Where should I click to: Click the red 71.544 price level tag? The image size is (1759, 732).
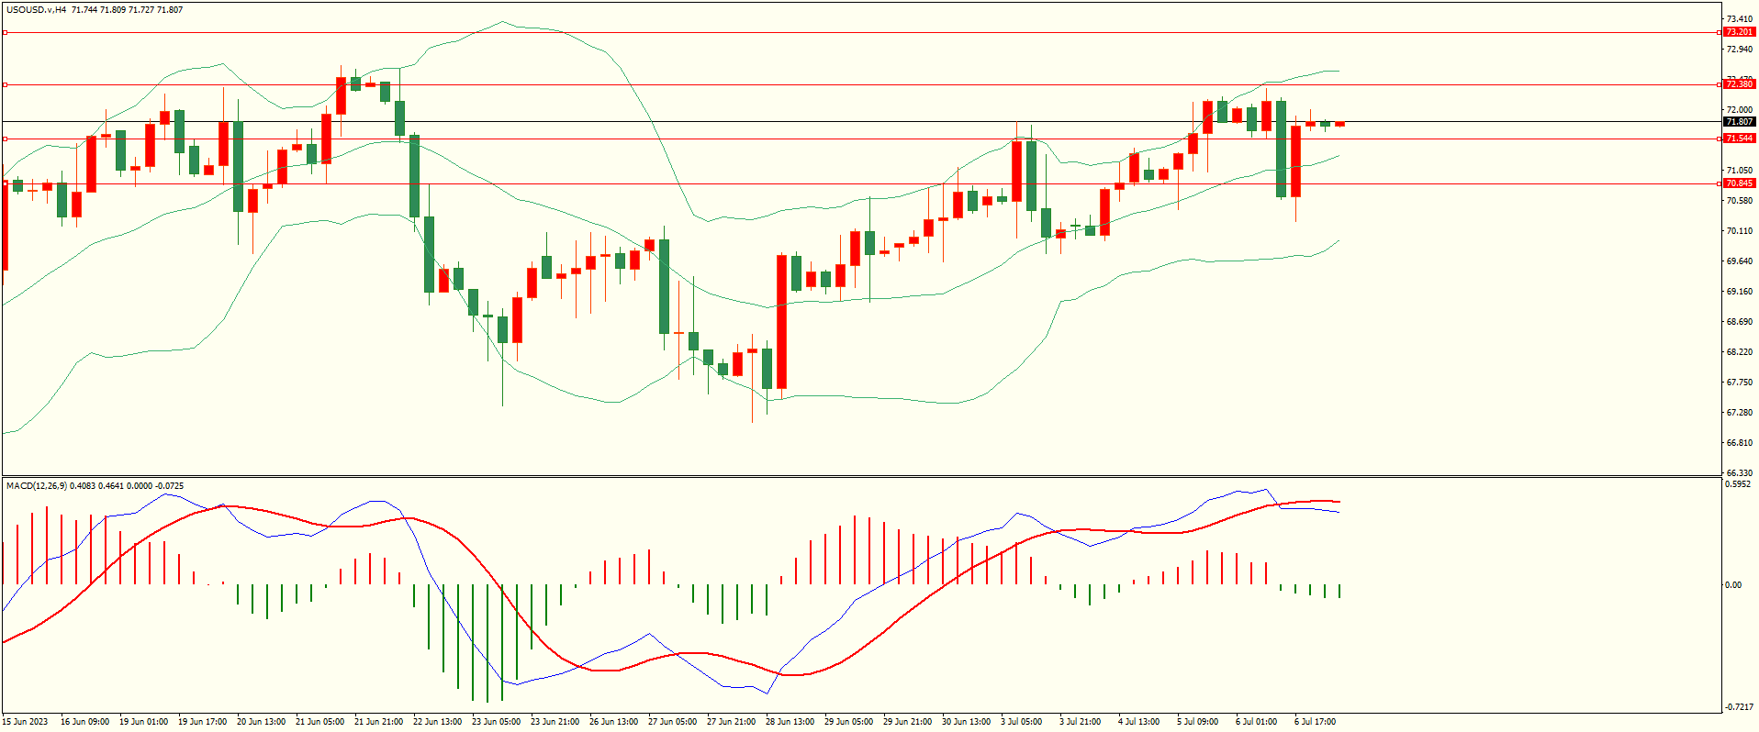1739,139
